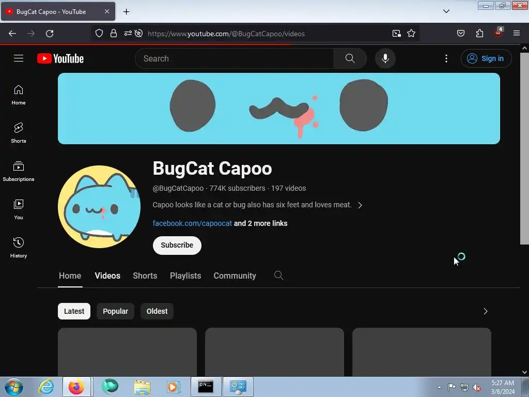Click in the YouTube Search field

(235, 58)
